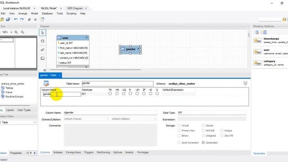
Task: Click the save model toolbar icon
Action: point(8,19)
